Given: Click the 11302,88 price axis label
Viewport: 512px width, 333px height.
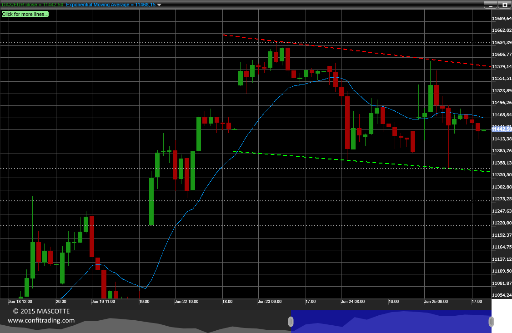Looking at the screenshot, I should (x=502, y=187).
